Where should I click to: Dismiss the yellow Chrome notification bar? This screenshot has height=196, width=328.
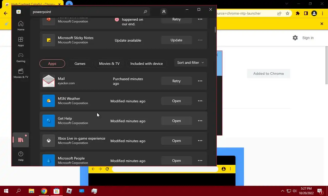tap(322, 24)
